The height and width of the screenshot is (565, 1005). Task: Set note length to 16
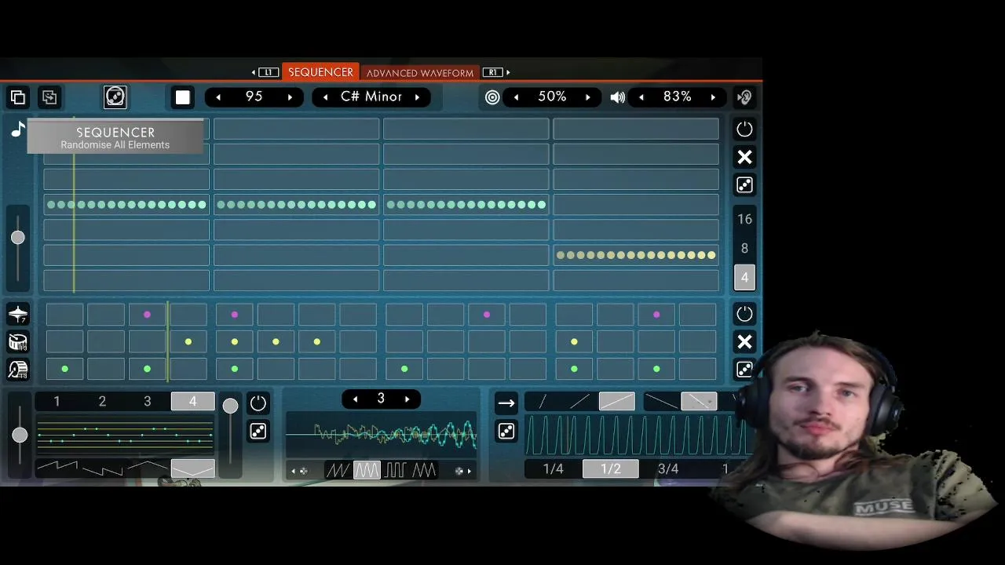tap(744, 220)
